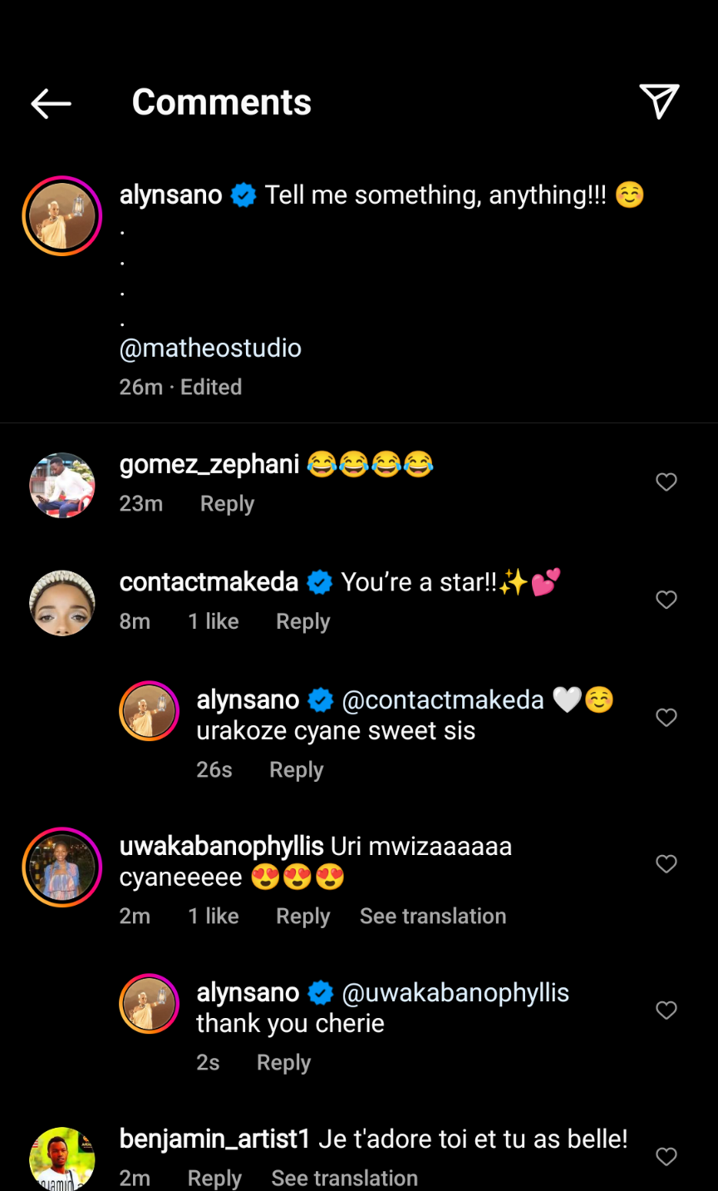718x1191 pixels.
Task: Heart benjamin_artist1's French comment
Action: (x=666, y=1156)
